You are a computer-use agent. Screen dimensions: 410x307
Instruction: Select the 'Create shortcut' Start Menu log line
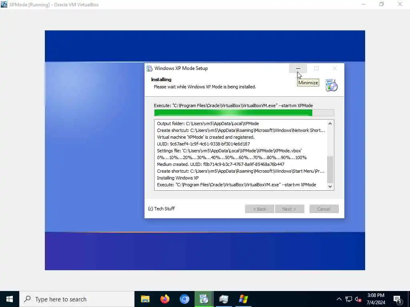(x=241, y=171)
